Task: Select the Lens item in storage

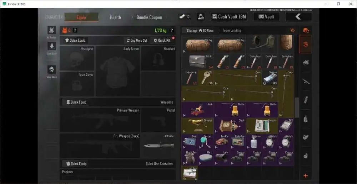Action: click(x=222, y=158)
